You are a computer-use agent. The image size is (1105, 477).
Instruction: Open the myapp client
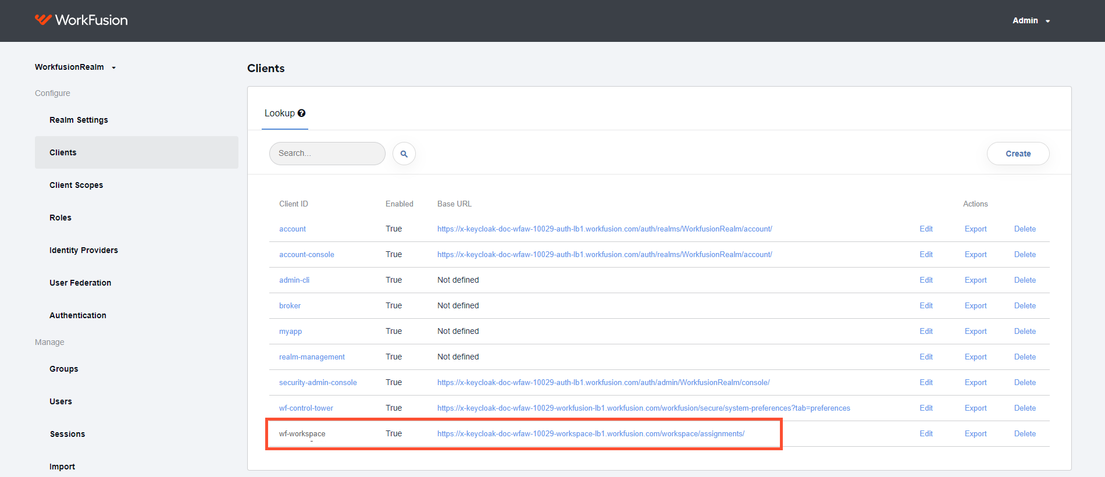click(290, 332)
